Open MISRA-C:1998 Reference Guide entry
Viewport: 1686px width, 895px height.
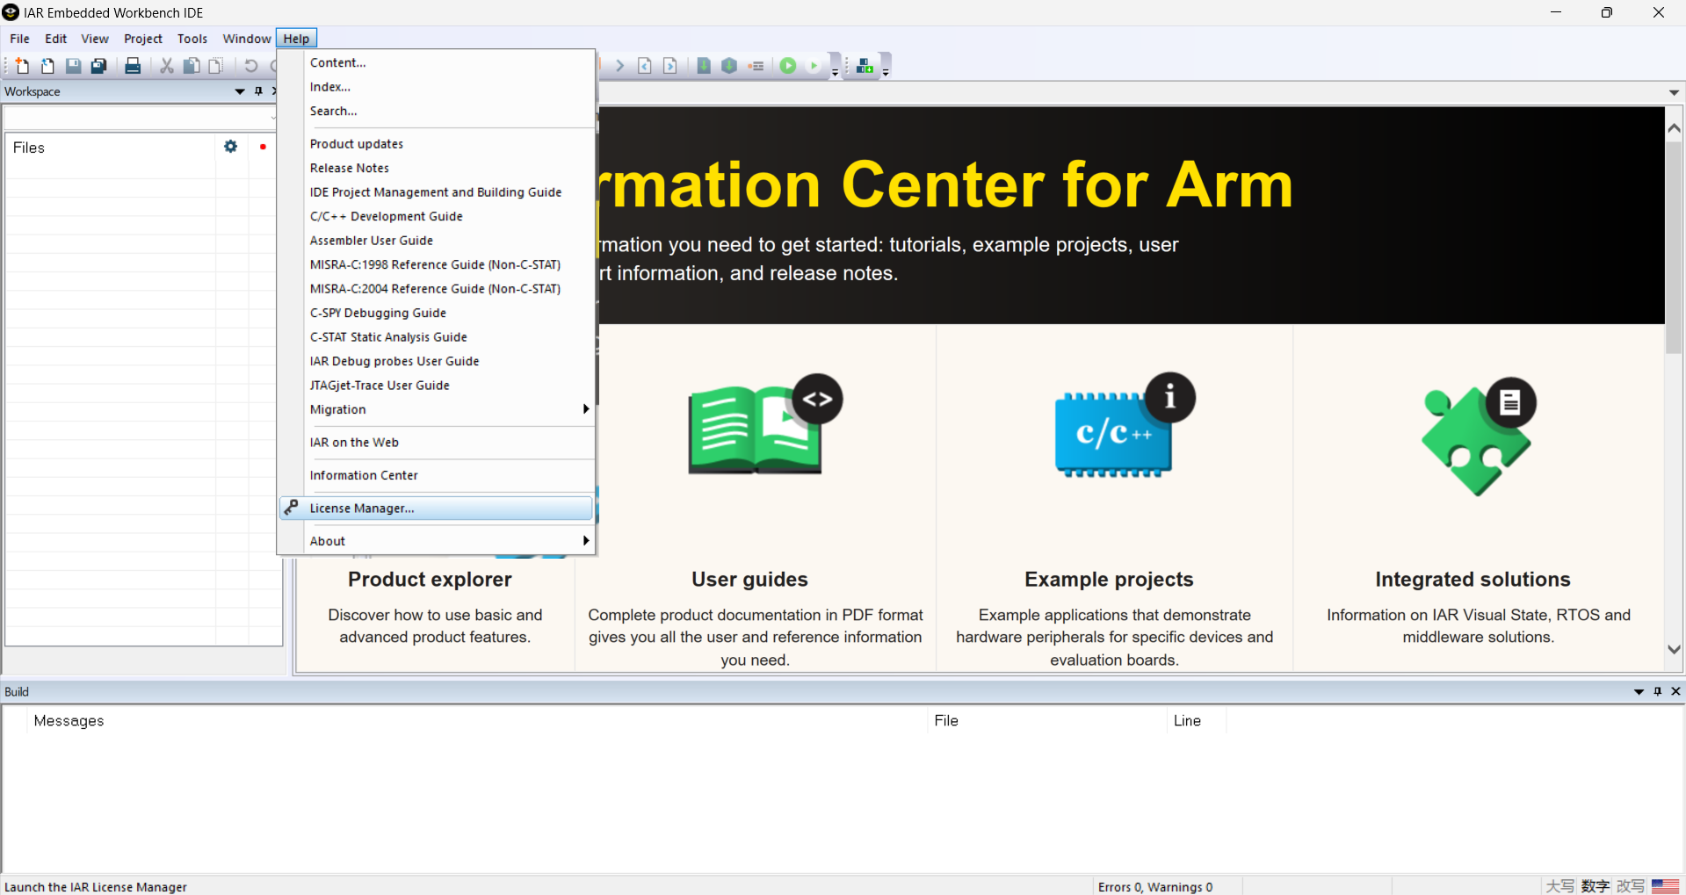click(436, 265)
